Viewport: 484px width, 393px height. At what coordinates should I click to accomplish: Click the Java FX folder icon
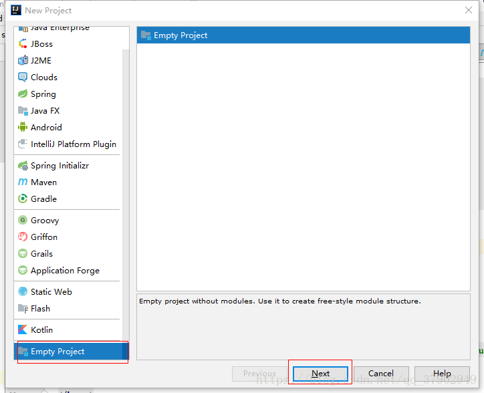(23, 110)
